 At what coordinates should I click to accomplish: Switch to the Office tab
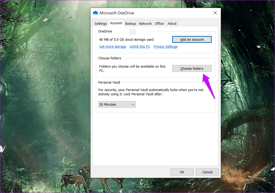159,23
